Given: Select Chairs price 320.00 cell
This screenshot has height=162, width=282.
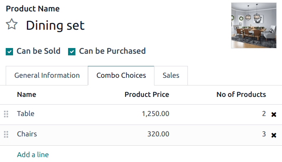Looking at the screenshot, I should [x=158, y=134].
